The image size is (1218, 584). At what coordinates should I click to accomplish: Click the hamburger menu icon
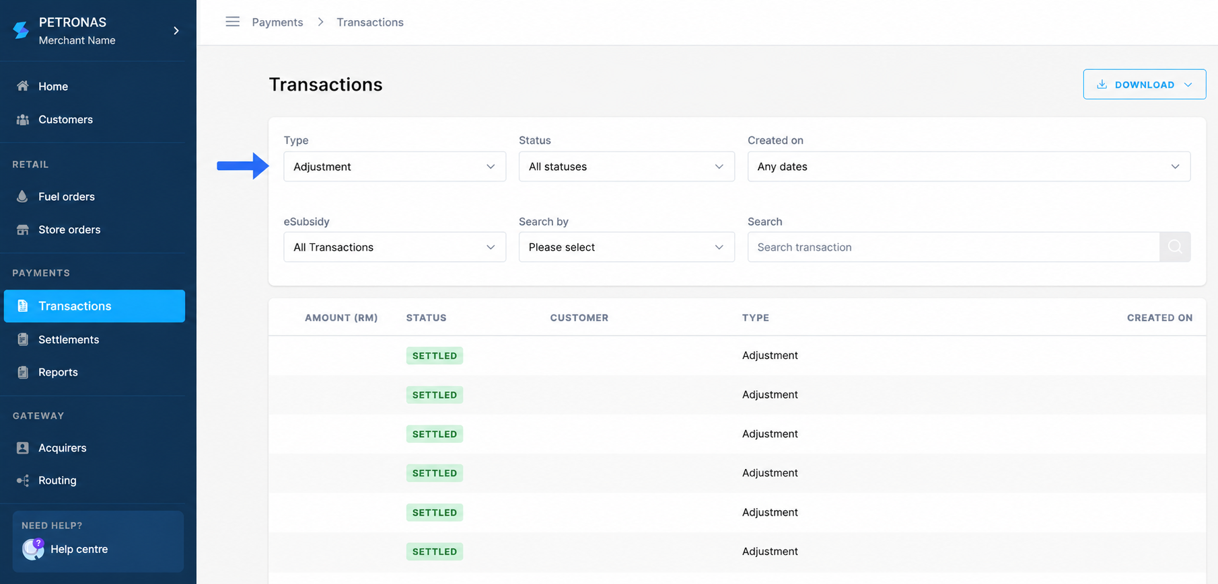tap(232, 22)
